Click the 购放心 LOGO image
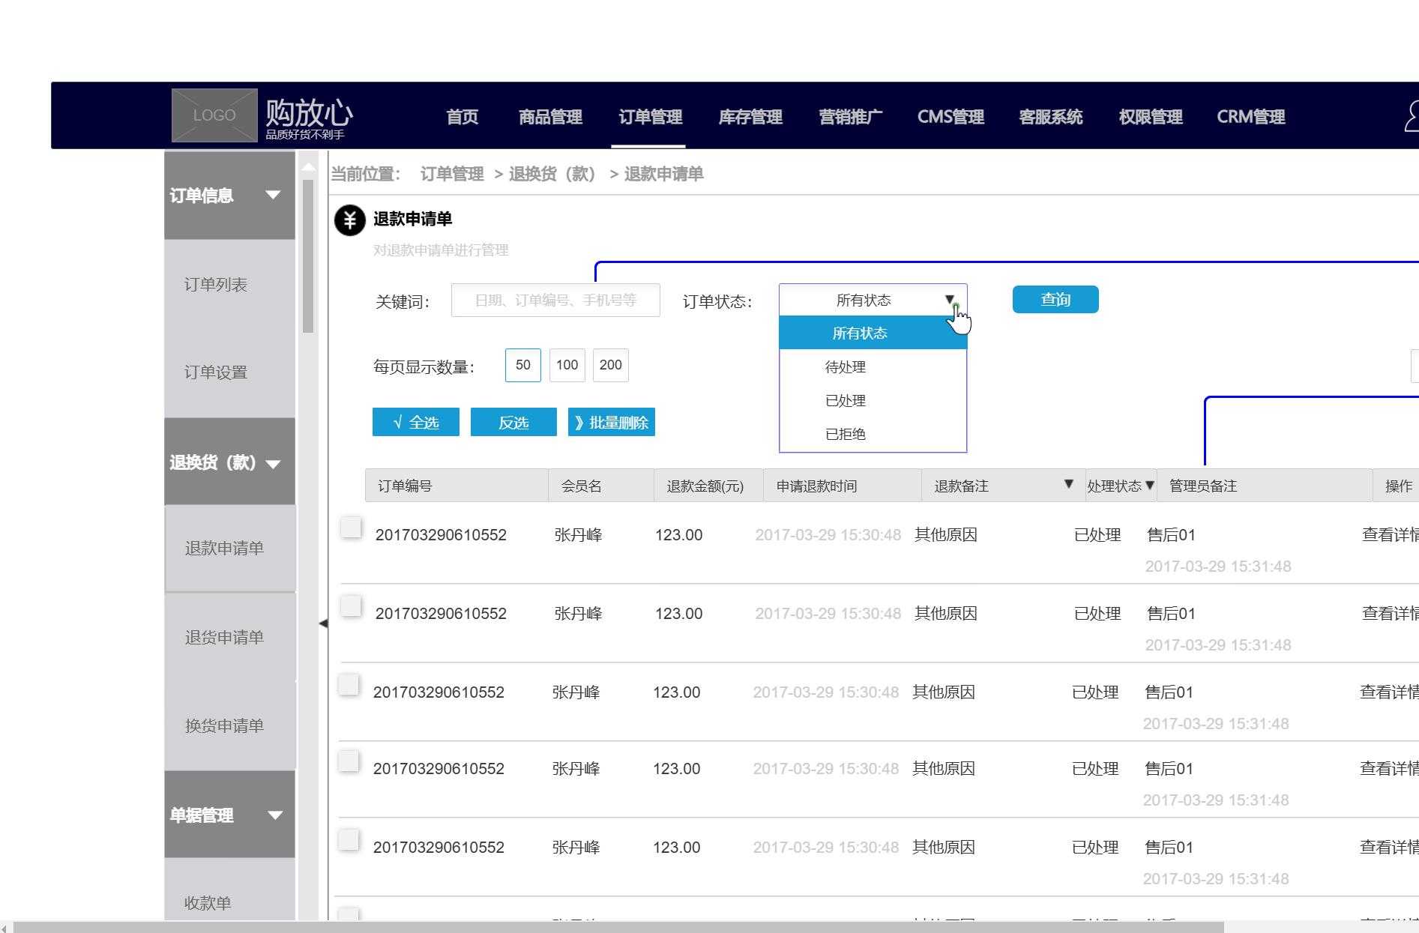This screenshot has height=933, width=1419. (x=214, y=115)
